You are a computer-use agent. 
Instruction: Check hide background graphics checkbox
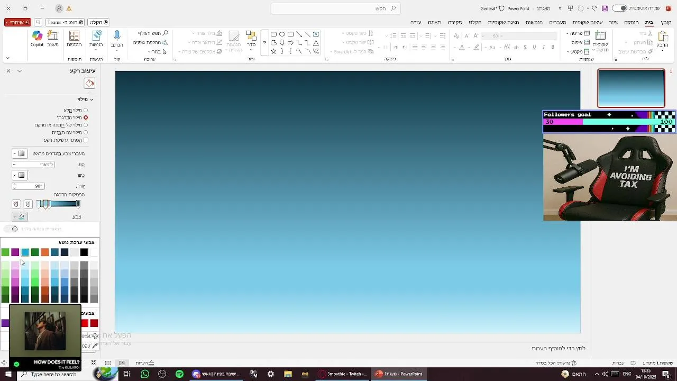coord(86,140)
